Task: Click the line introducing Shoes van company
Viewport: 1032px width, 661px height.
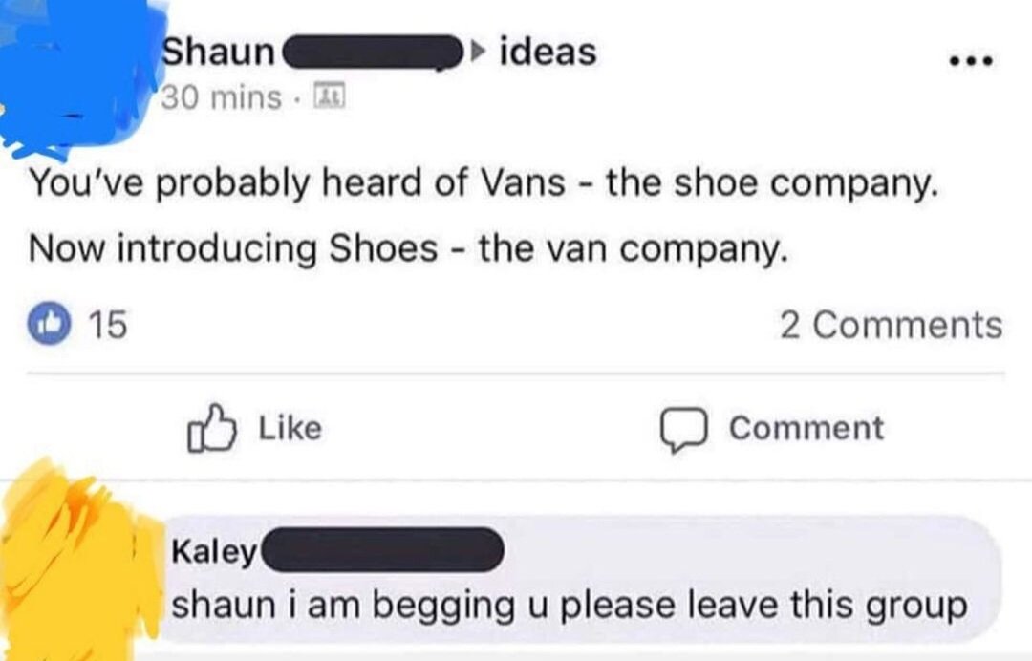Action: (409, 248)
